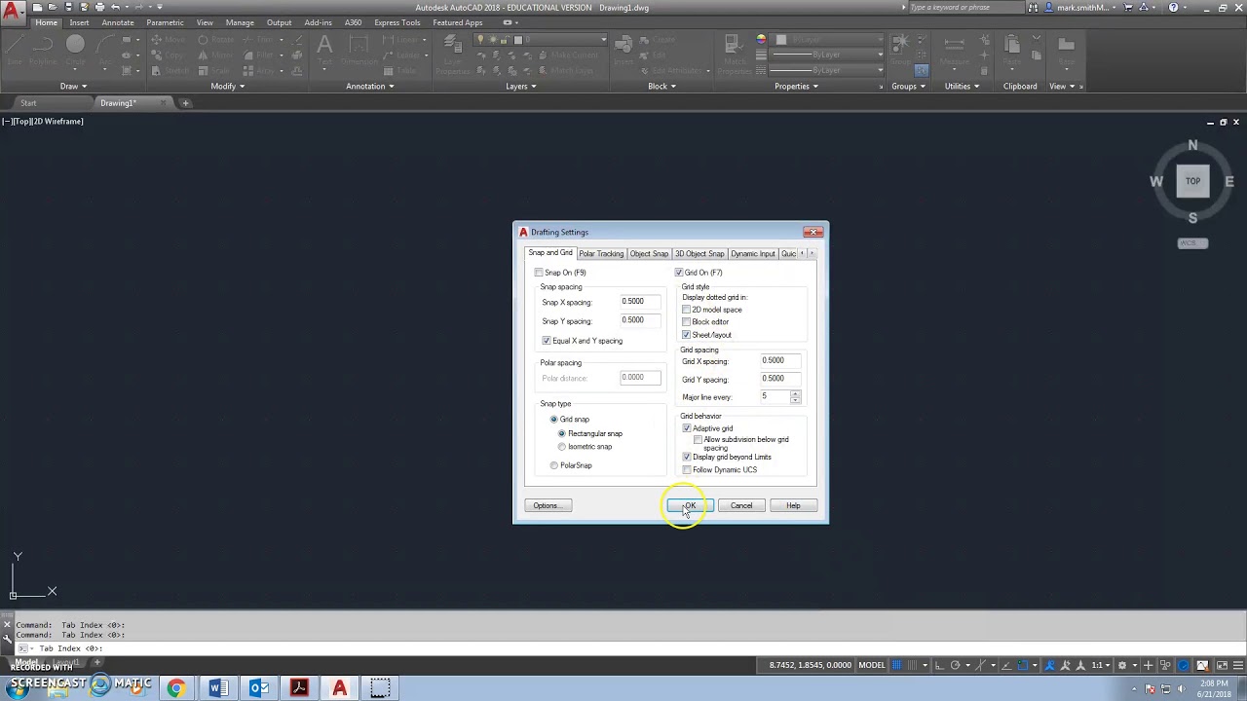Screen dimensions: 1247x701
Task: Select the Text tool in Annotation panel
Action: pyautogui.click(x=324, y=51)
